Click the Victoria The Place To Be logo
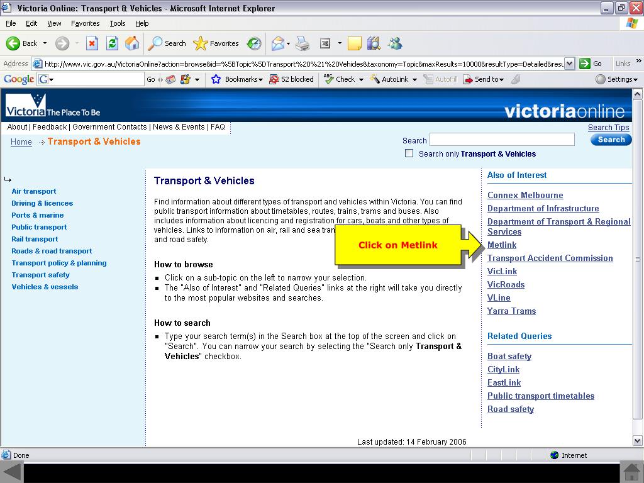 tap(53, 105)
